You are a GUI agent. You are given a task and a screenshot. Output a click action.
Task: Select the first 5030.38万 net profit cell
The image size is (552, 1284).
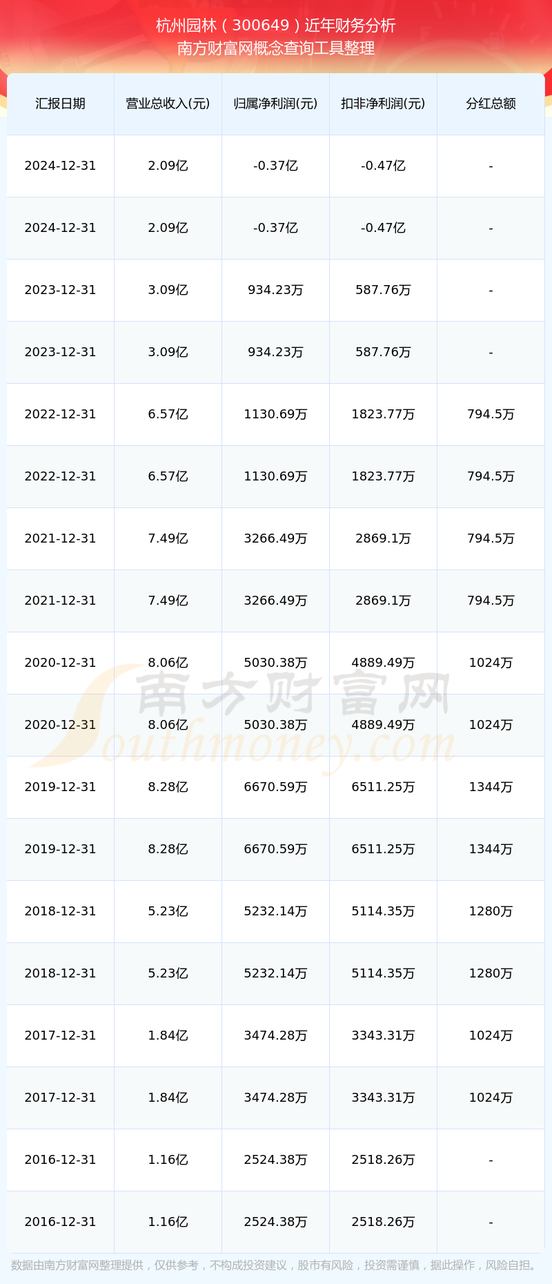tap(275, 663)
